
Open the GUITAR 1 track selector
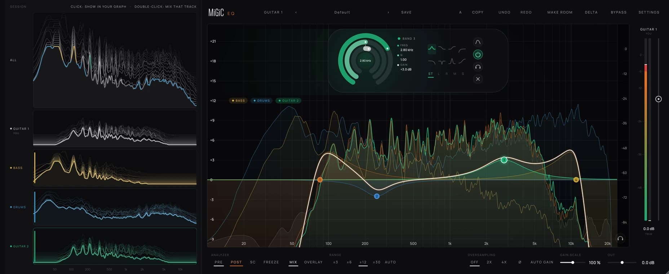point(273,12)
